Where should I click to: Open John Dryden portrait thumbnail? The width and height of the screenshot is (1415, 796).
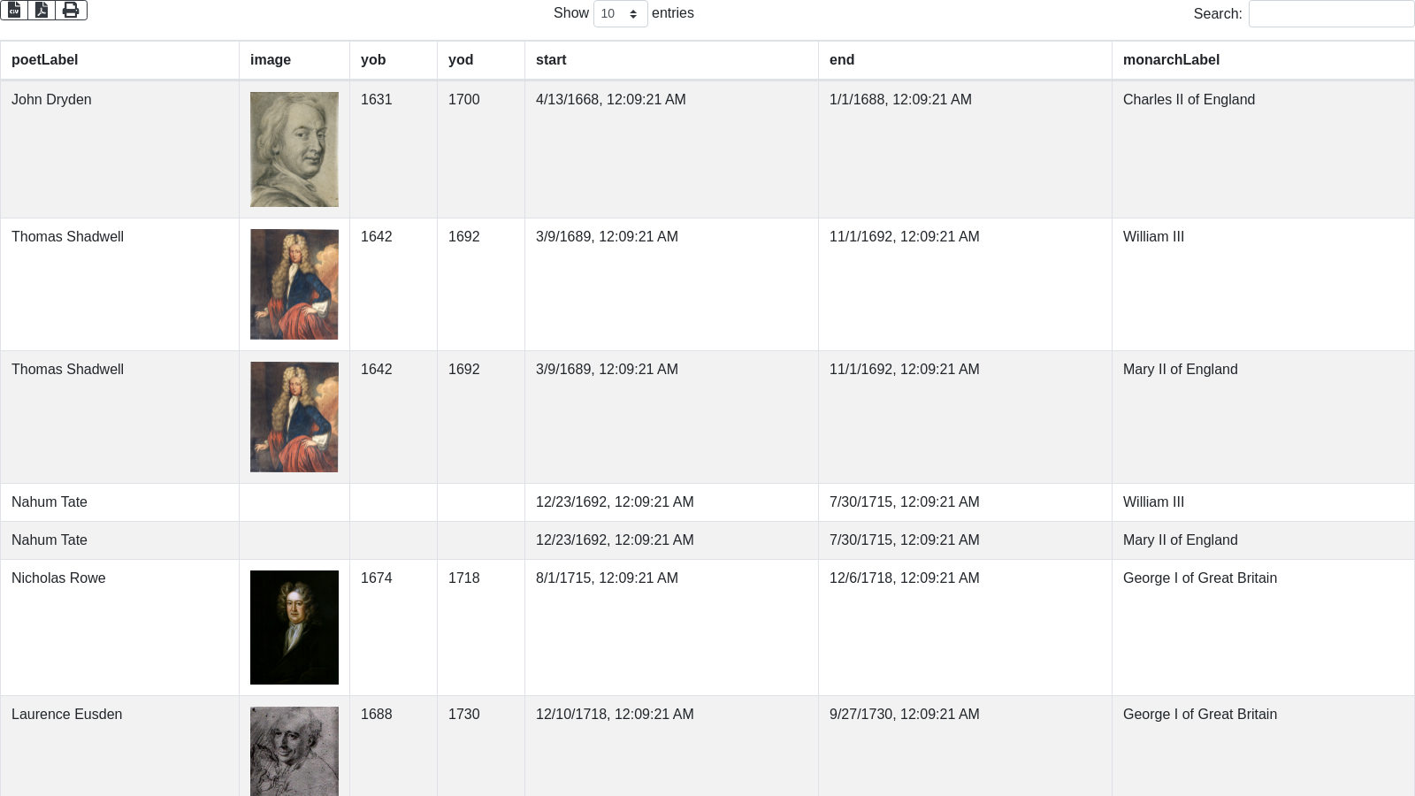click(294, 149)
